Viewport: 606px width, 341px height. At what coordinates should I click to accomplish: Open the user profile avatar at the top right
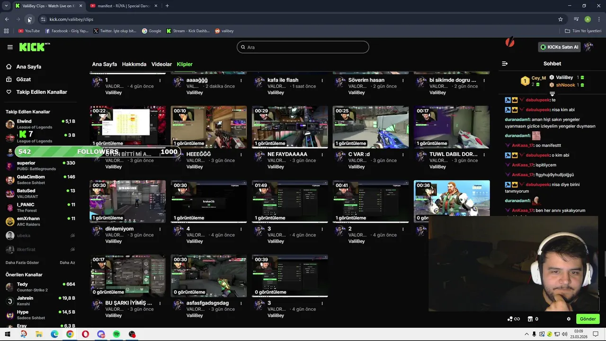point(588,47)
